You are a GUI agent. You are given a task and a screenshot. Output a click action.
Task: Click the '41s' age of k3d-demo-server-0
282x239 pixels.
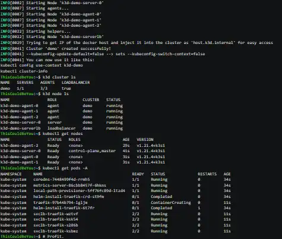pyautogui.click(x=126, y=151)
